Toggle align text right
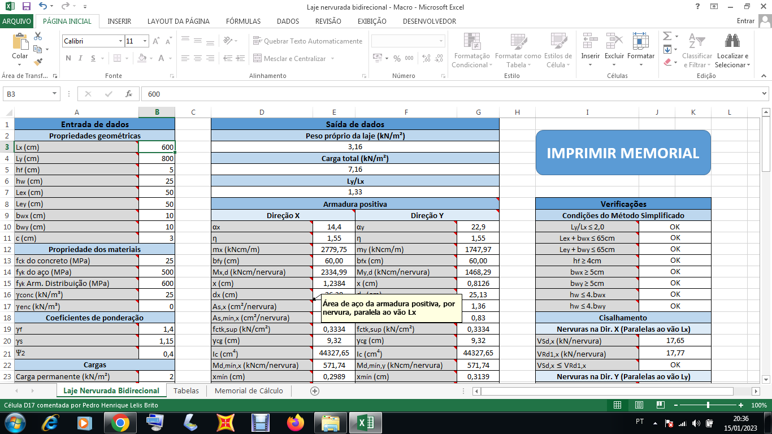Viewport: 772px width, 434px height. tap(210, 58)
